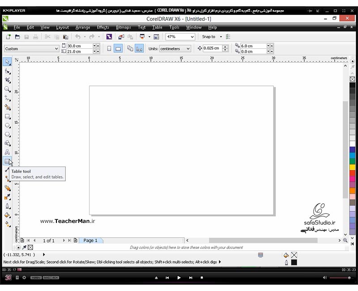
Task: Click the Import icon
Action: tap(121, 37)
